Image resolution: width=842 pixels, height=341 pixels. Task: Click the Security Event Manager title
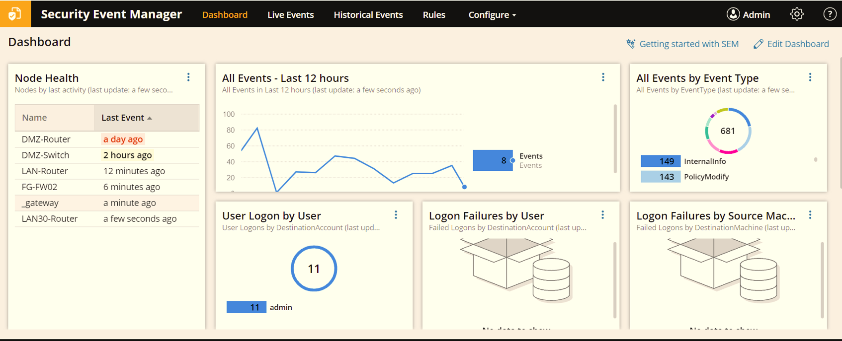tap(111, 14)
